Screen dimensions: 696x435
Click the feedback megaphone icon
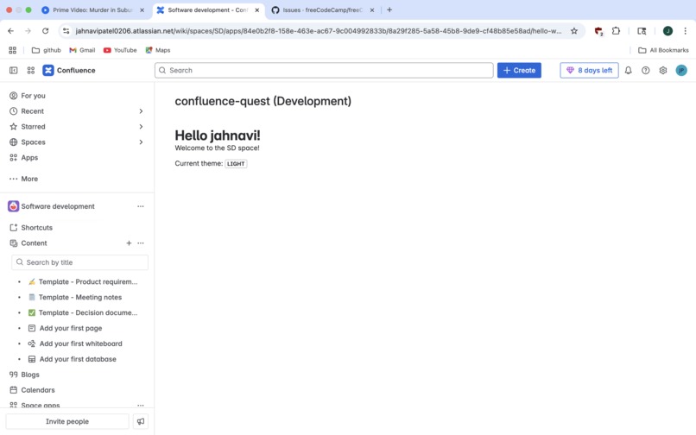[x=140, y=421]
